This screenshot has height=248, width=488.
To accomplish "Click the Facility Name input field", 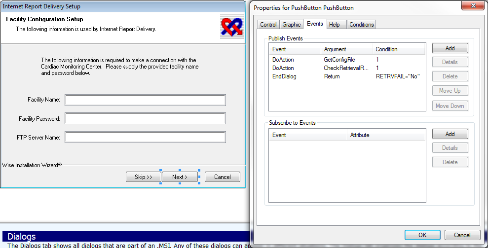I will [x=146, y=100].
